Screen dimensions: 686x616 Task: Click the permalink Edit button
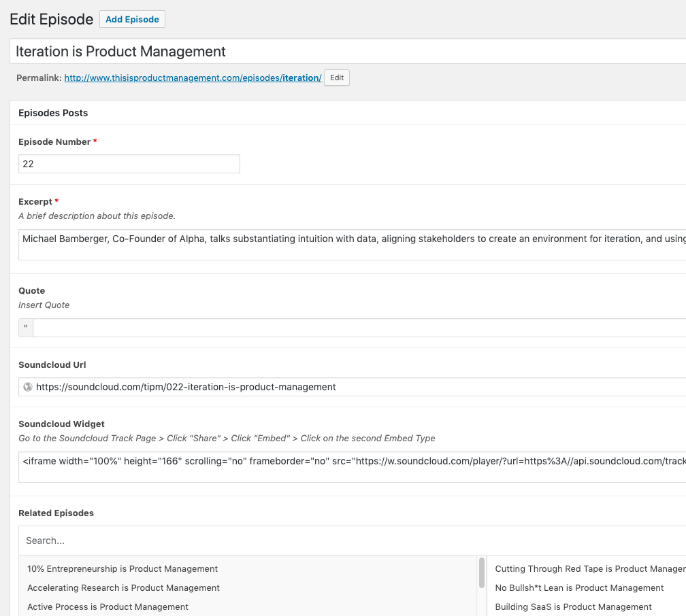336,78
